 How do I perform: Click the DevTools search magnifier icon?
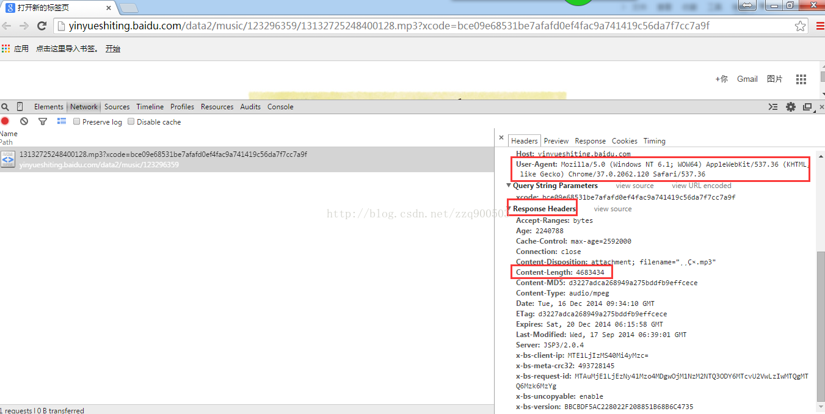pyautogui.click(x=5, y=107)
